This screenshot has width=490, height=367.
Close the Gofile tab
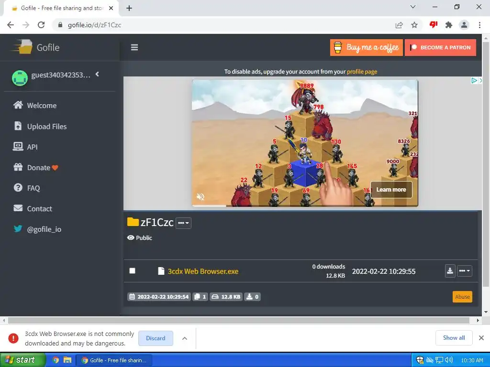pyautogui.click(x=111, y=8)
